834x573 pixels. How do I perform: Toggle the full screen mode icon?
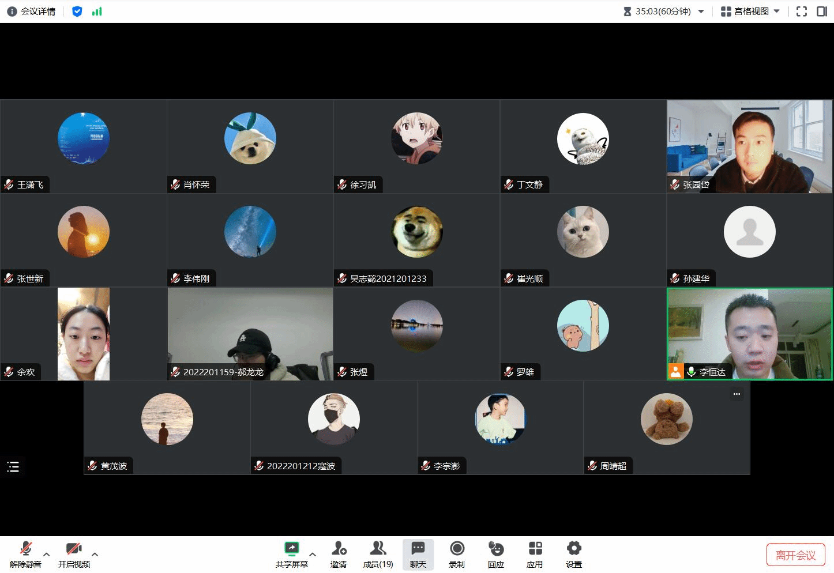click(801, 12)
